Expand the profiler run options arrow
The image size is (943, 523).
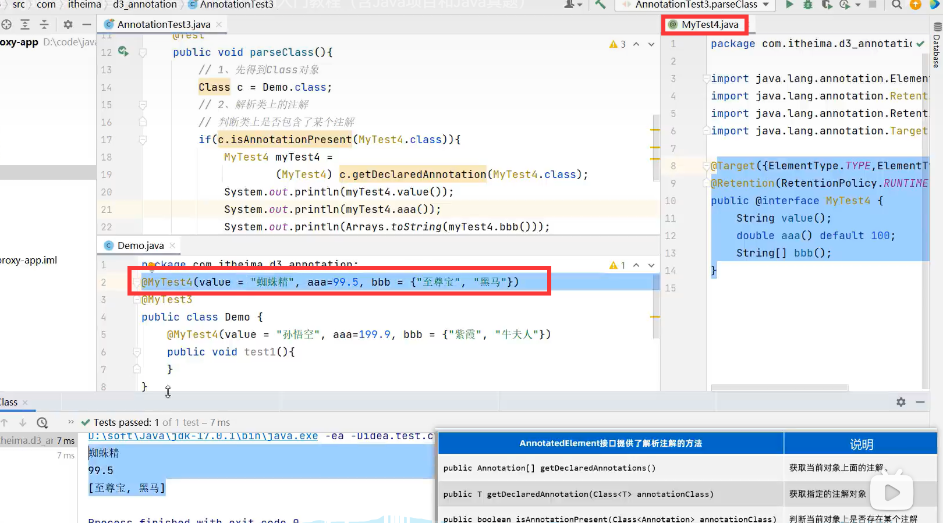pos(858,5)
